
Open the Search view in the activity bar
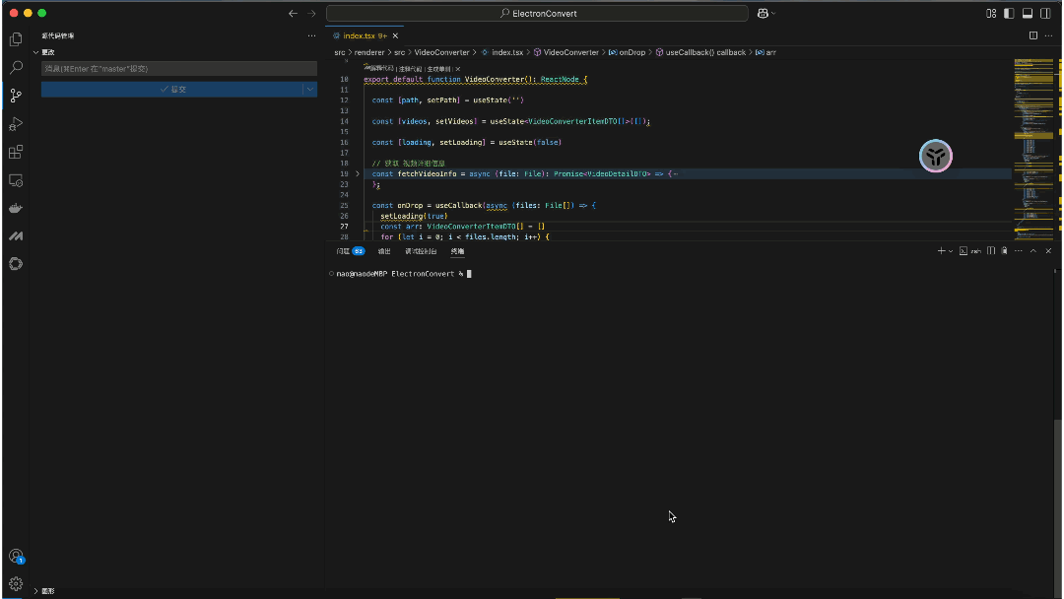coord(16,67)
